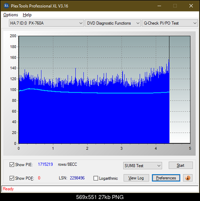Expand the DVD Diagnostic Functions dropdown
200x201 pixels.
[x=113, y=23]
